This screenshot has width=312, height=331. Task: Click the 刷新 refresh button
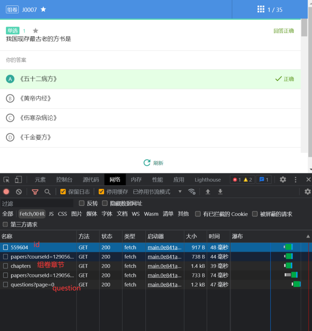153,163
